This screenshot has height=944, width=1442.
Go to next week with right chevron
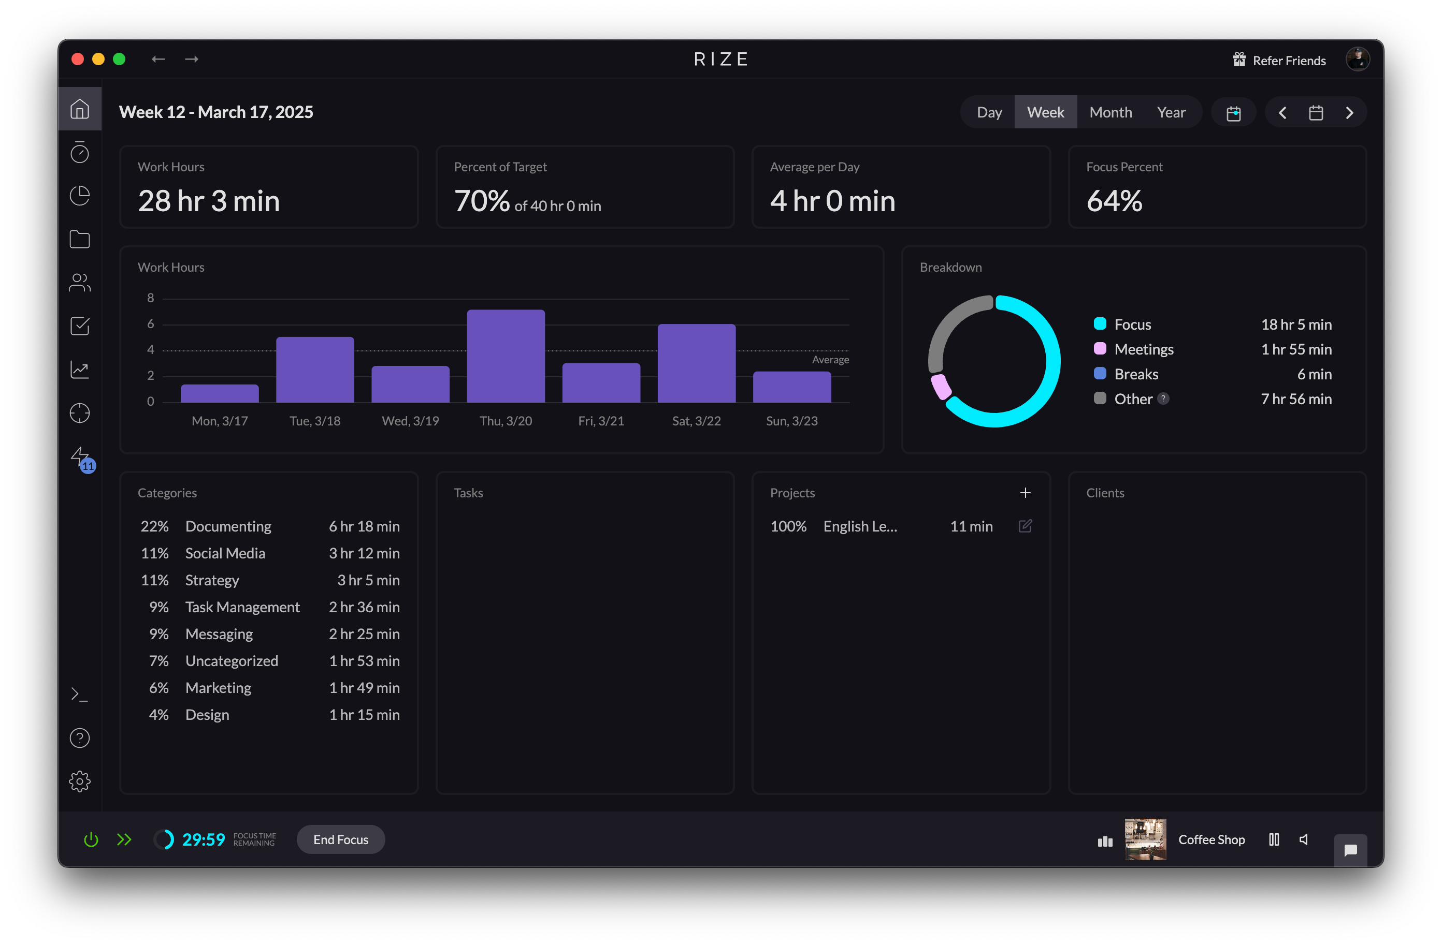point(1349,113)
